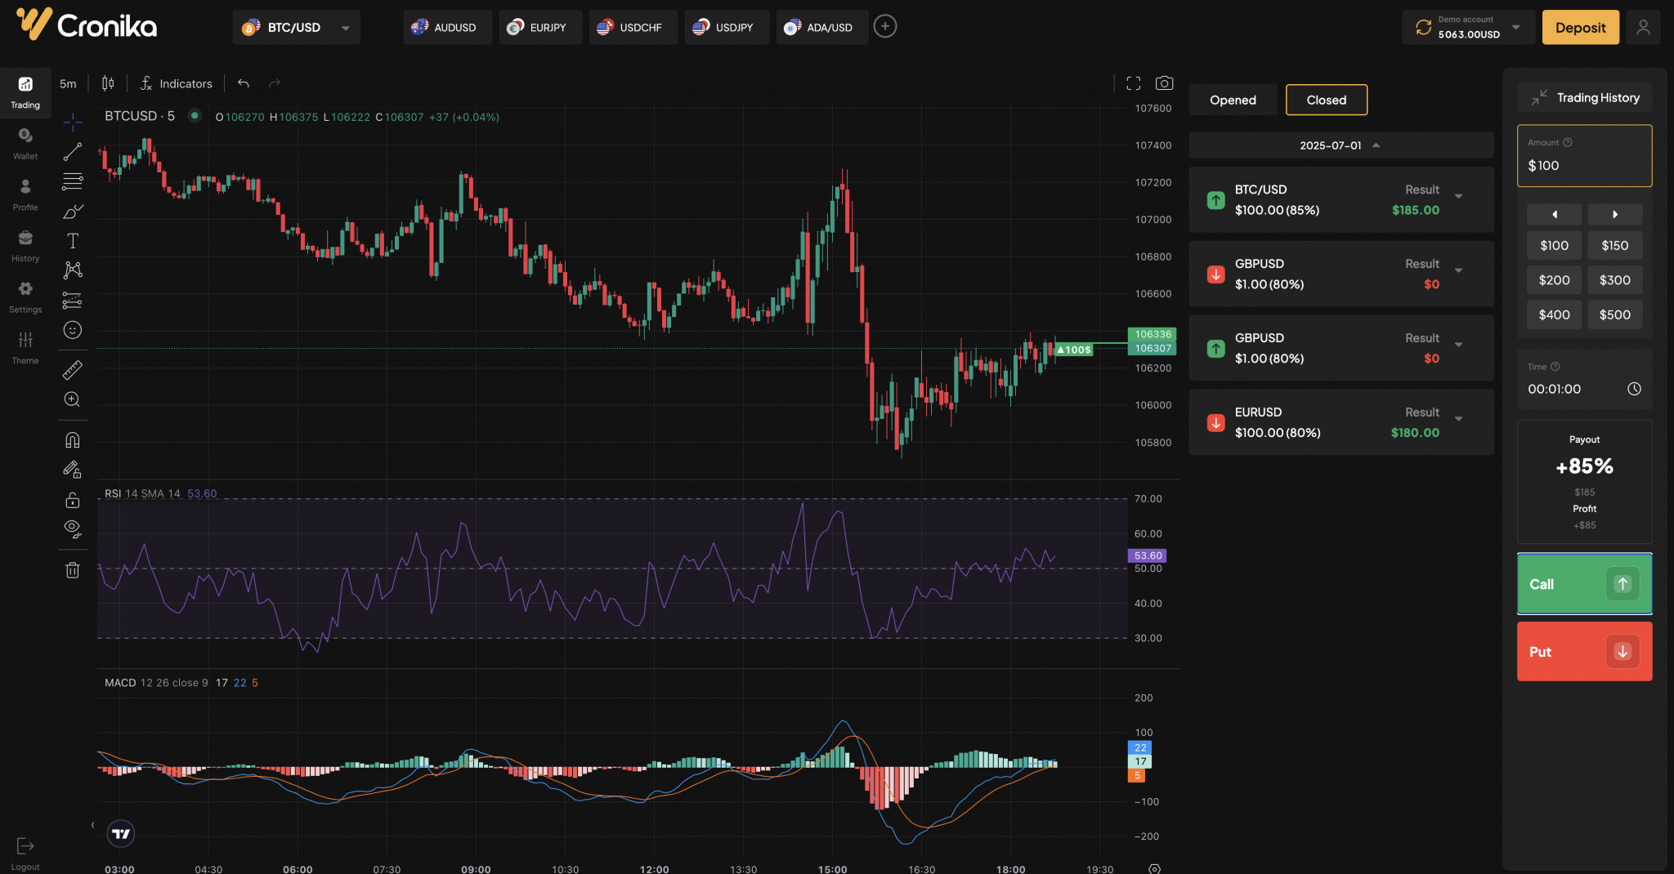Select the brush drawing tool
The width and height of the screenshot is (1674, 874).
click(73, 212)
